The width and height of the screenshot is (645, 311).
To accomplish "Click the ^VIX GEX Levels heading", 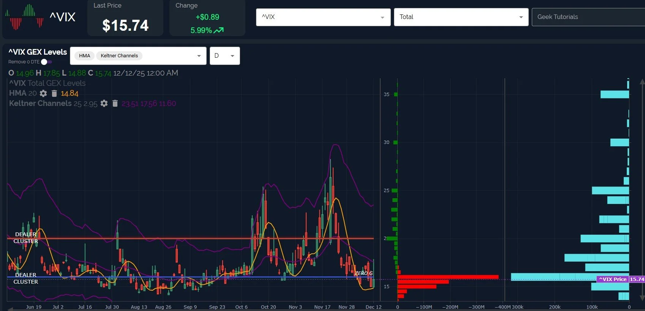I will coord(38,52).
